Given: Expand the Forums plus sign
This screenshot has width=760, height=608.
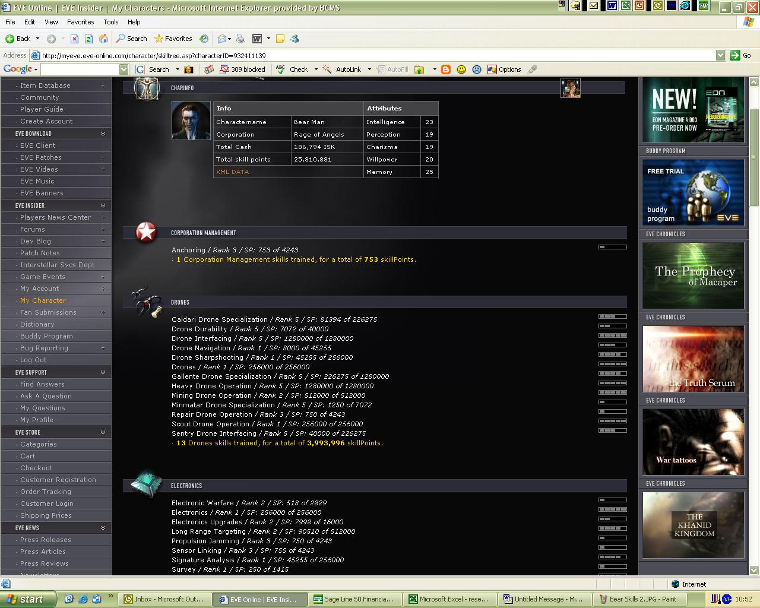Looking at the screenshot, I should pos(103,229).
